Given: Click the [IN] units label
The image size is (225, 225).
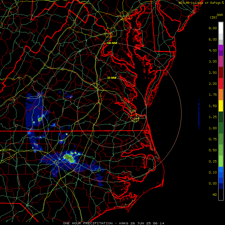Looking at the screenshot, I should tap(213, 17).
